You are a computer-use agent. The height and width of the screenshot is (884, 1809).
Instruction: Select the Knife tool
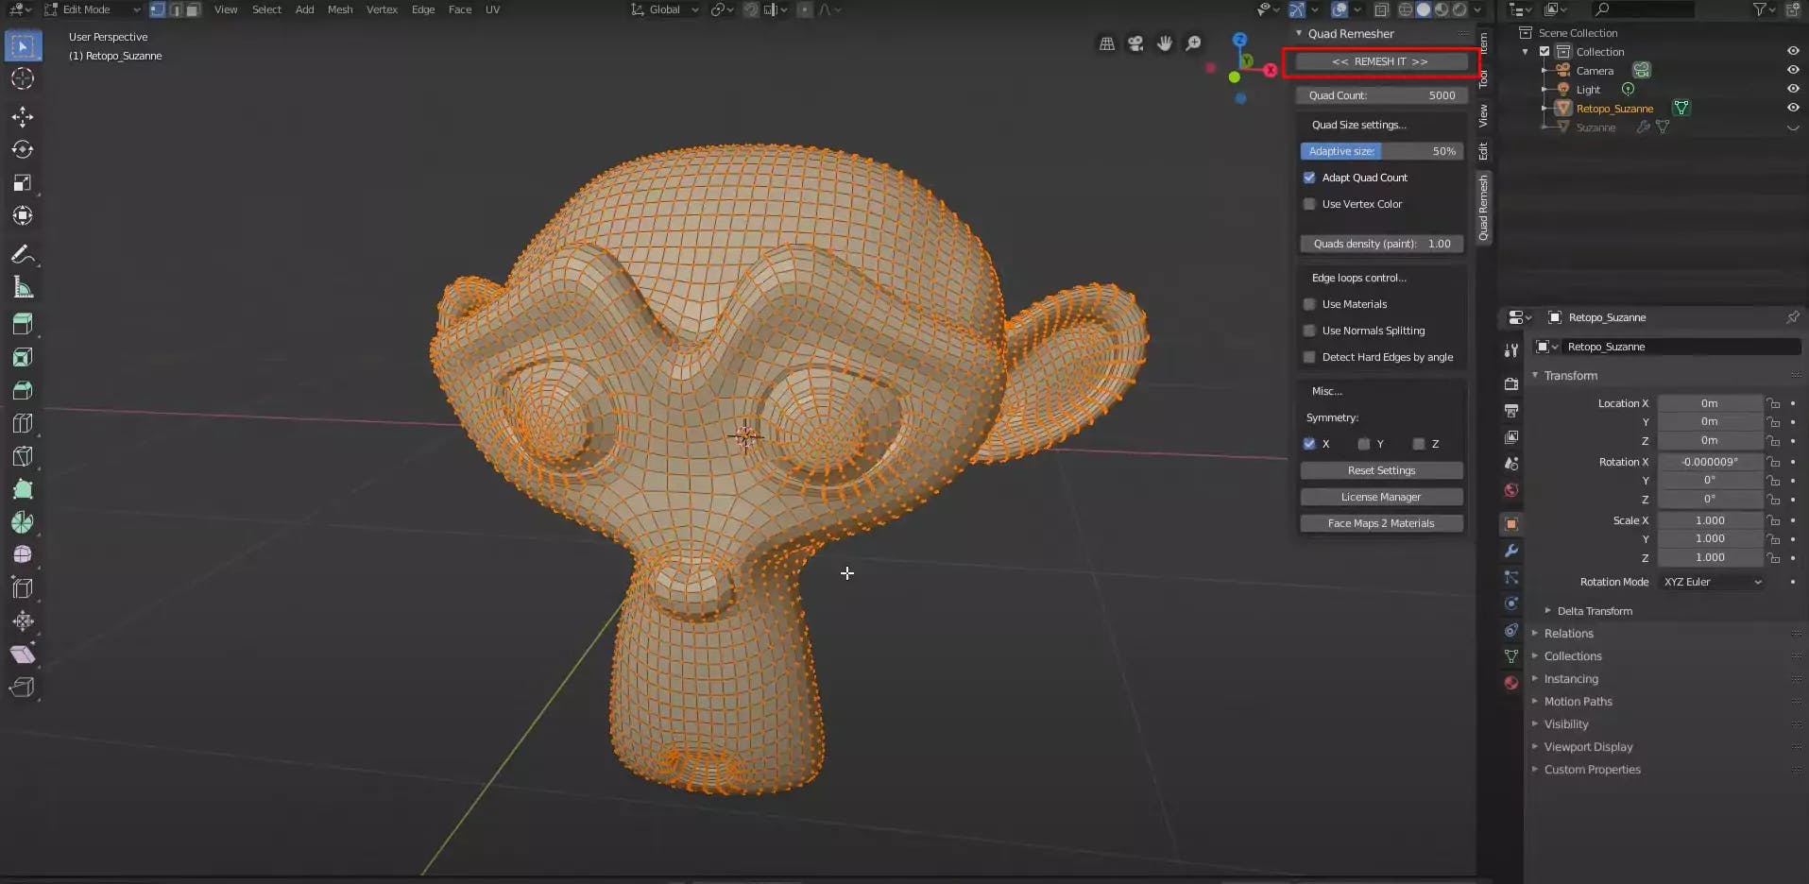coord(23,456)
